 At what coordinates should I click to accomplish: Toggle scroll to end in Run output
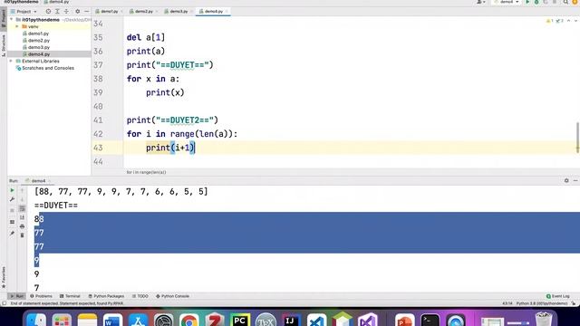pos(22,217)
